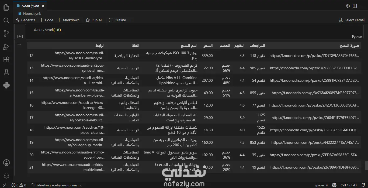Open the Search view icon
The height and width of the screenshot is (188, 368).
(x=6, y=20)
